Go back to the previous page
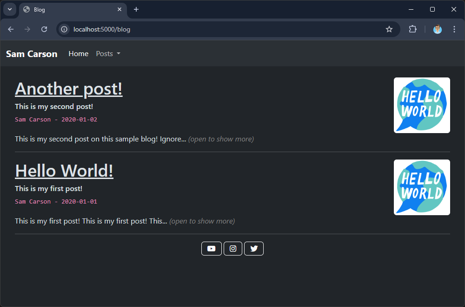The width and height of the screenshot is (465, 307). pos(11,29)
